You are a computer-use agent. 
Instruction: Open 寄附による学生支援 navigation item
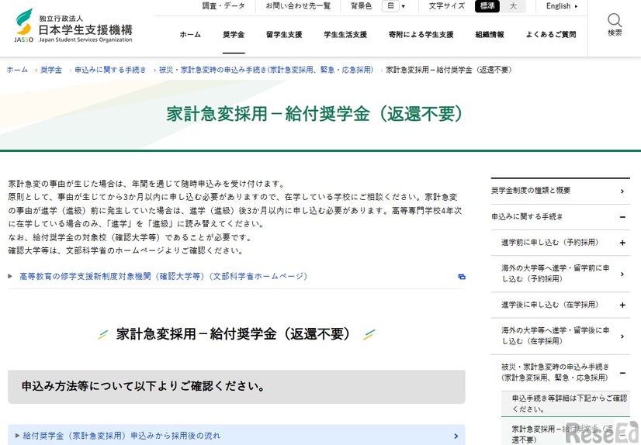pos(421,35)
